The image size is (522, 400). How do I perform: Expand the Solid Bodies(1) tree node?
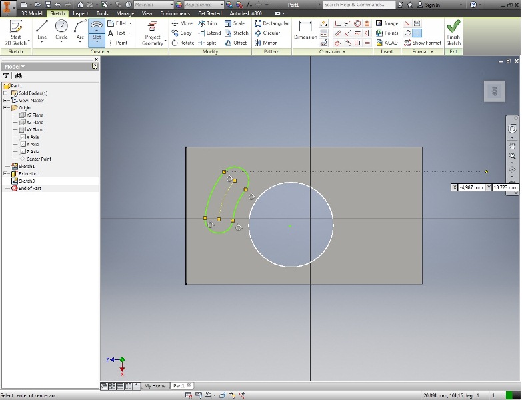[5, 93]
